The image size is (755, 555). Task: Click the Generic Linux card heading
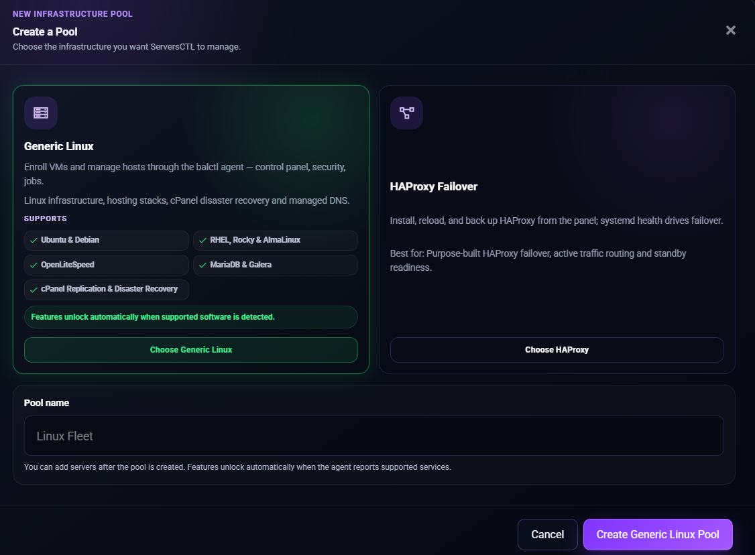(x=59, y=146)
